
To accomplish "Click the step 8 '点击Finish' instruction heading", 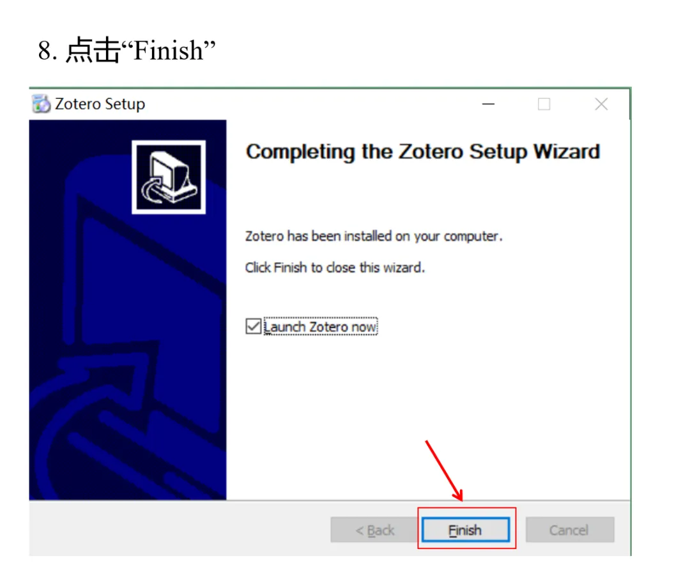I will point(126,50).
